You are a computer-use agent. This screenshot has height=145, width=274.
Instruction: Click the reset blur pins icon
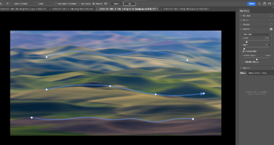[x=106, y=4]
